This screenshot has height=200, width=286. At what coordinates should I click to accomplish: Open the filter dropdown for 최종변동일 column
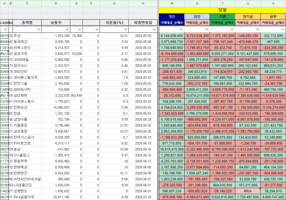[154, 30]
